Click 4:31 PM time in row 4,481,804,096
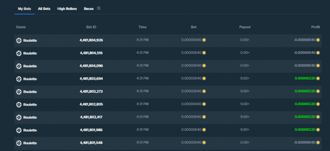 click(142, 66)
